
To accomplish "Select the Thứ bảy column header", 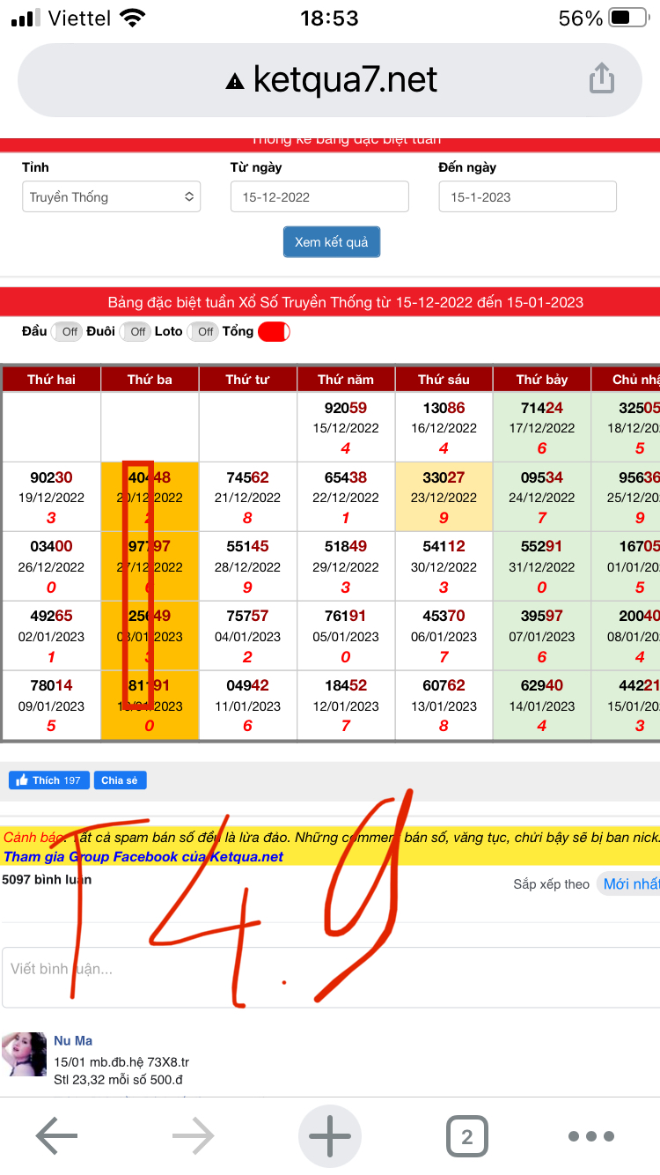I will click(542, 380).
